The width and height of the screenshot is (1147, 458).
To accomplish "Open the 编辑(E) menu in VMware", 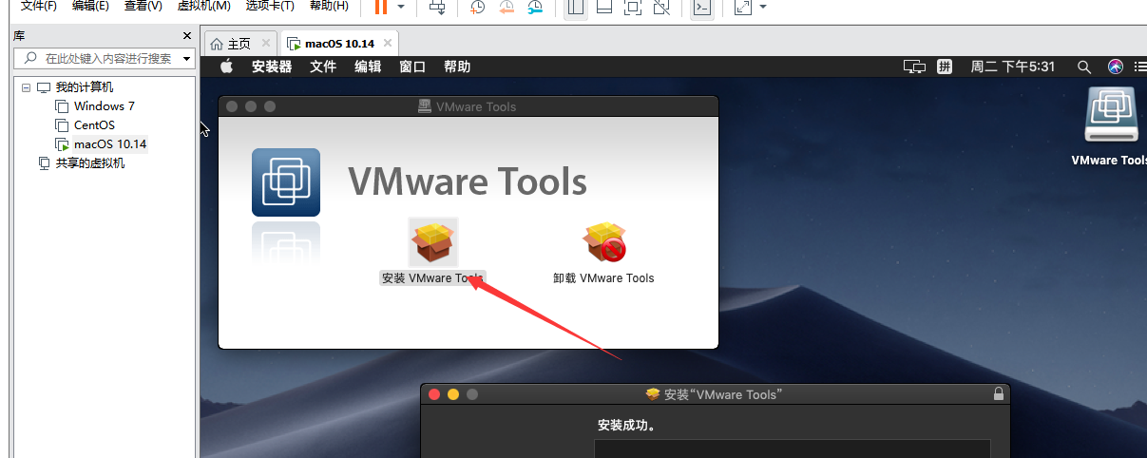I will 90,6.
